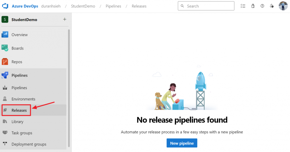The height and width of the screenshot is (152, 290).
Task: Focus the Search input box
Action: pos(206,6)
